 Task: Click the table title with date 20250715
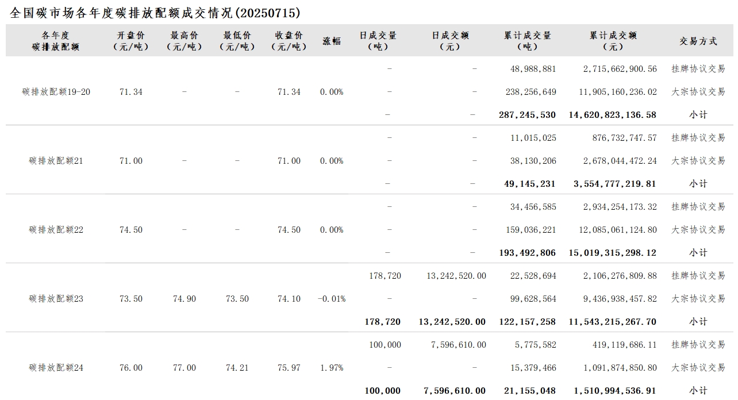pos(155,13)
